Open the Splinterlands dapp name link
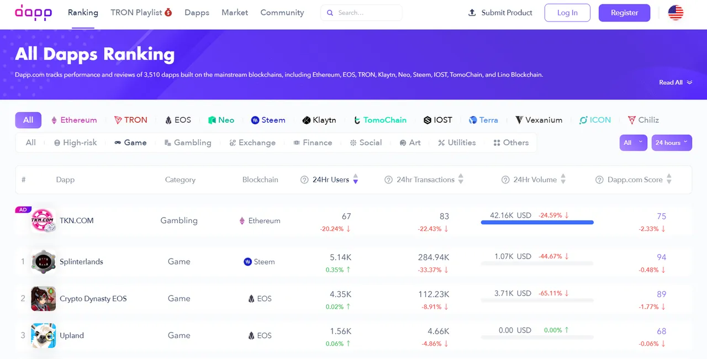This screenshot has height=359, width=707. pos(81,262)
